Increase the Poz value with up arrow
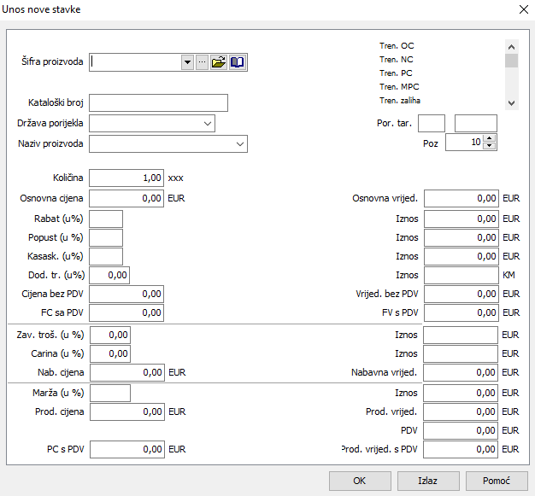This screenshot has height=496, width=535. point(490,138)
